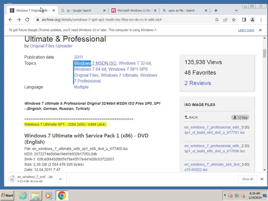
Task: Open the Action Center flag tray icon
Action: click(230, 196)
